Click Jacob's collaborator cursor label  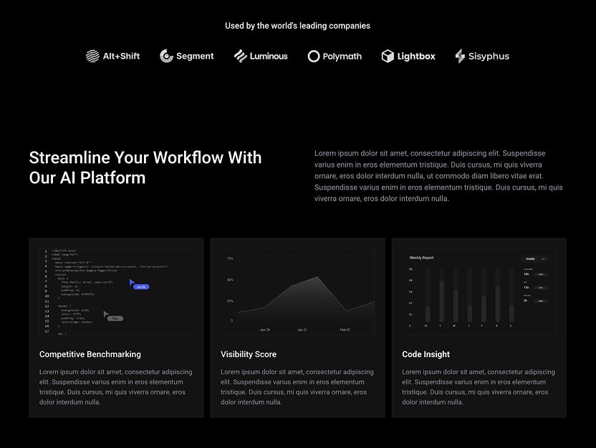[x=140, y=286]
